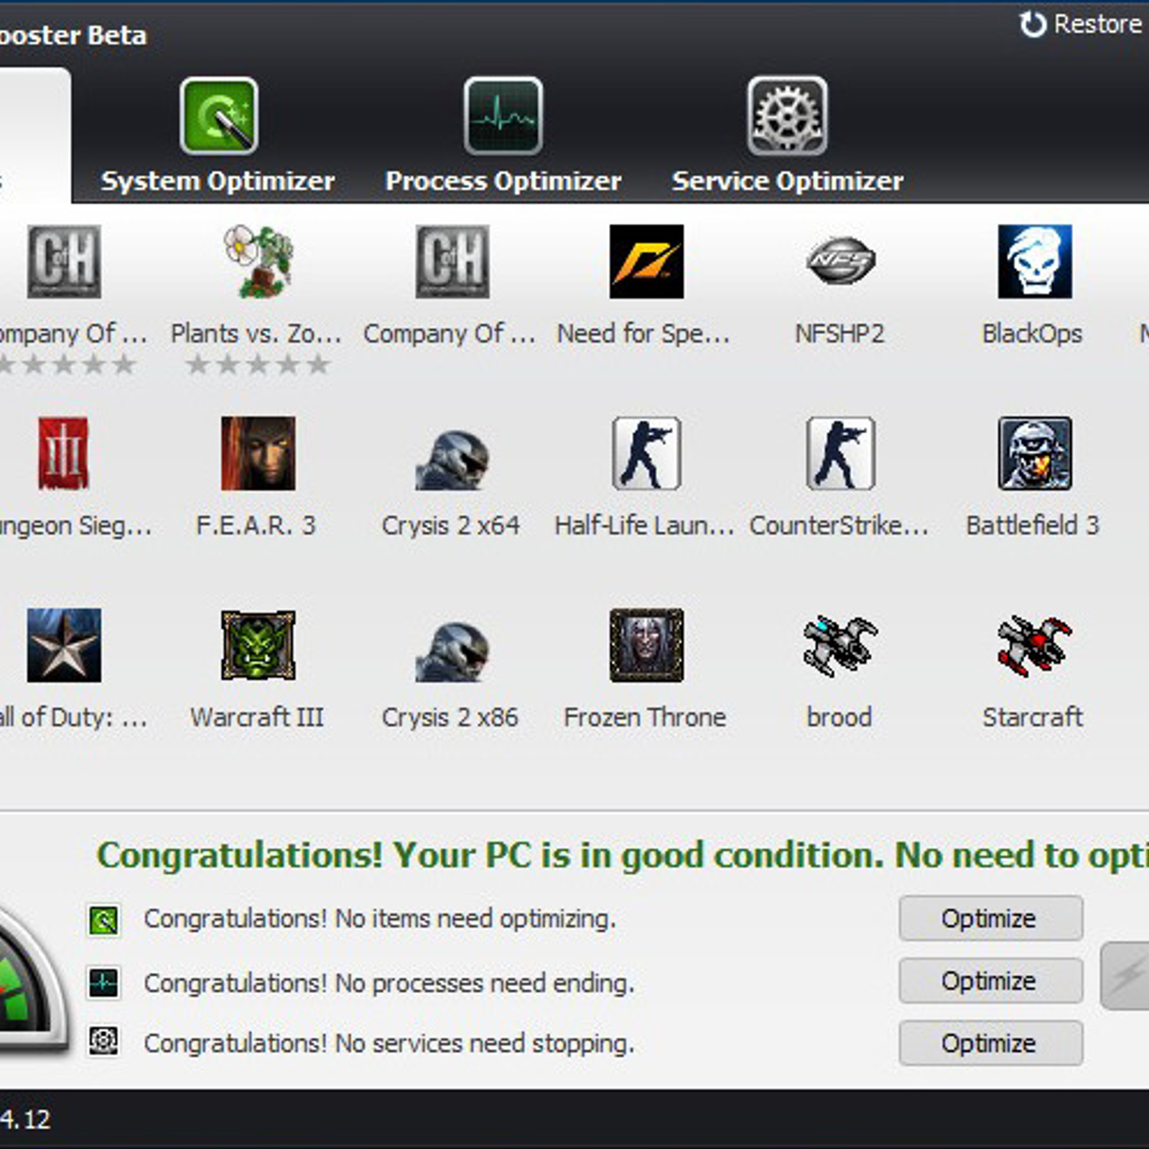
Task: Switch to the Service Optimizer tab label
Action: [787, 181]
